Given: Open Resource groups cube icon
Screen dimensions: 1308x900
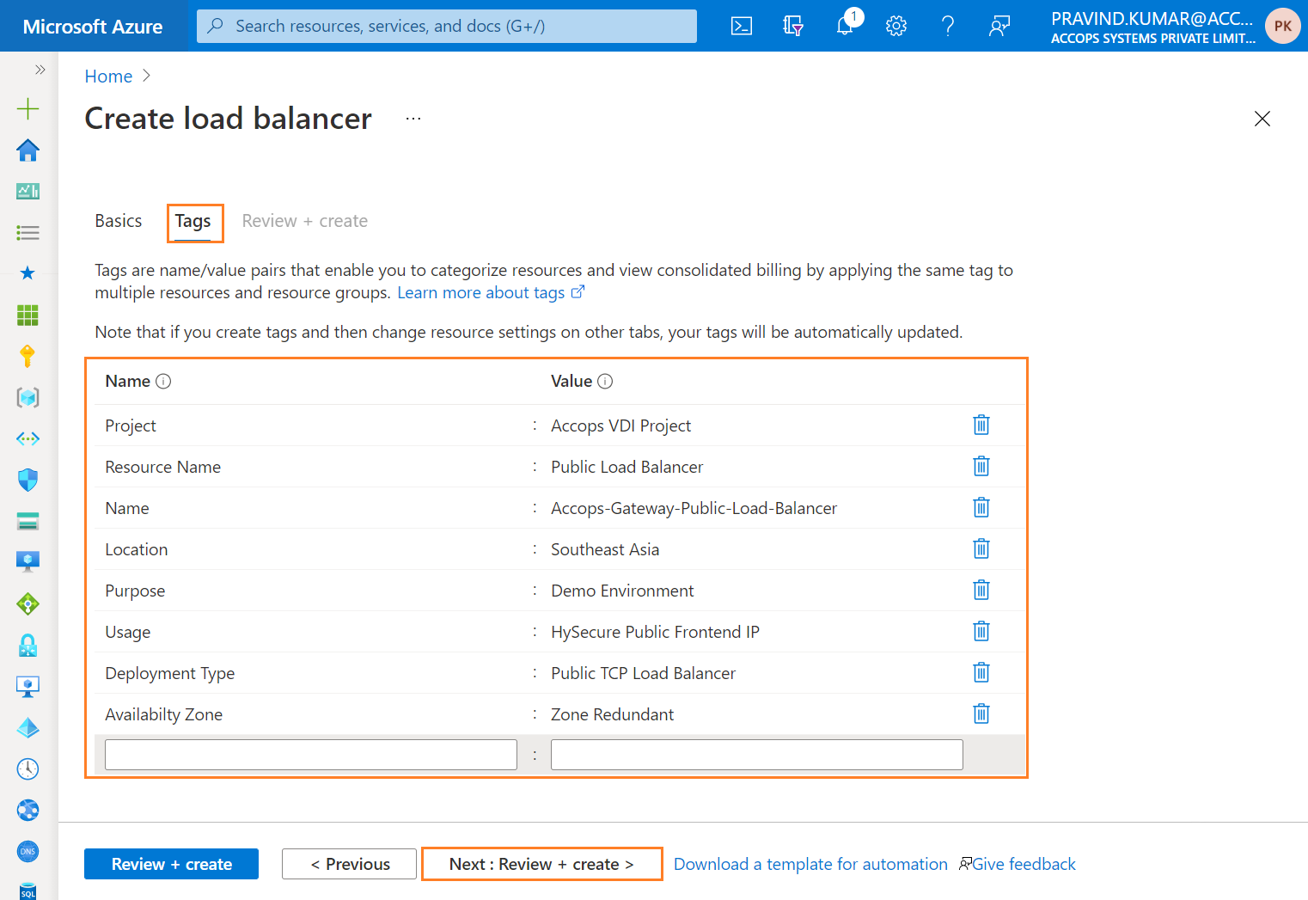Looking at the screenshot, I should click(28, 397).
